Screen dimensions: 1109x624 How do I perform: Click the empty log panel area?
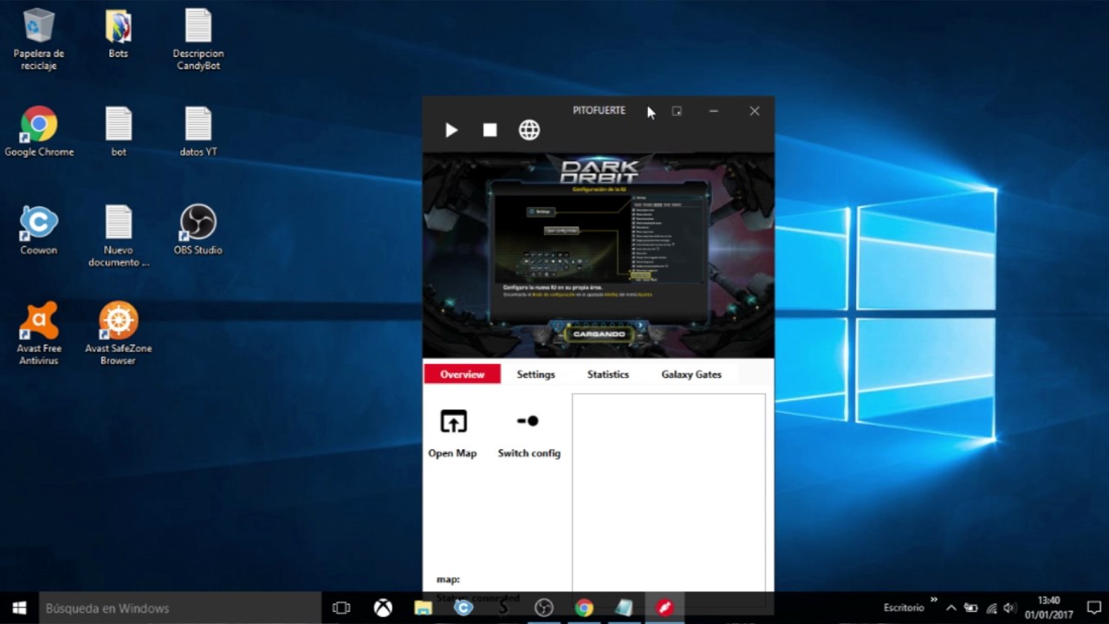coord(669,492)
